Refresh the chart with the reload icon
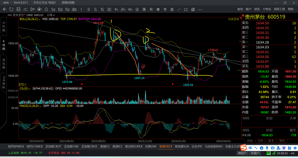Screen dimensions: 298x158 click(11, 9)
